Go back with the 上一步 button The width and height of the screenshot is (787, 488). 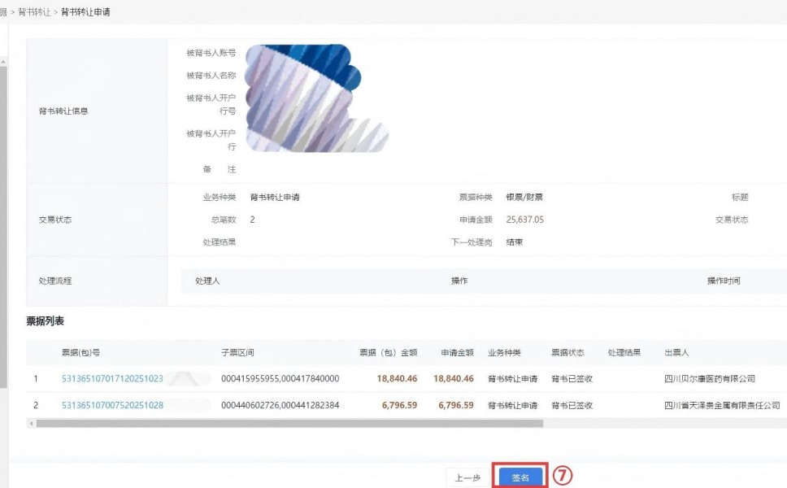(x=467, y=477)
